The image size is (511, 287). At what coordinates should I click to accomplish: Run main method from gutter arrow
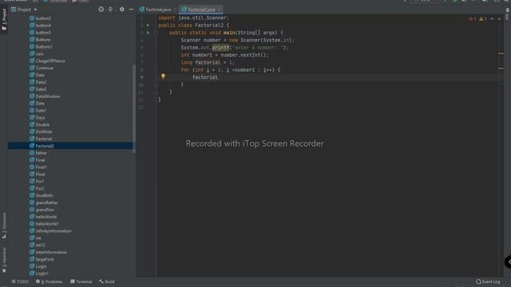[148, 33]
